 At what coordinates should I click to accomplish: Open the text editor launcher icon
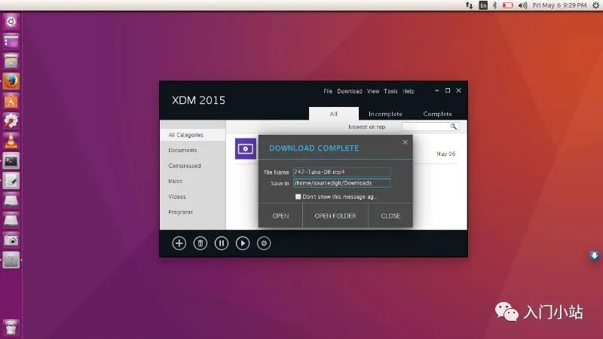pyautogui.click(x=11, y=181)
